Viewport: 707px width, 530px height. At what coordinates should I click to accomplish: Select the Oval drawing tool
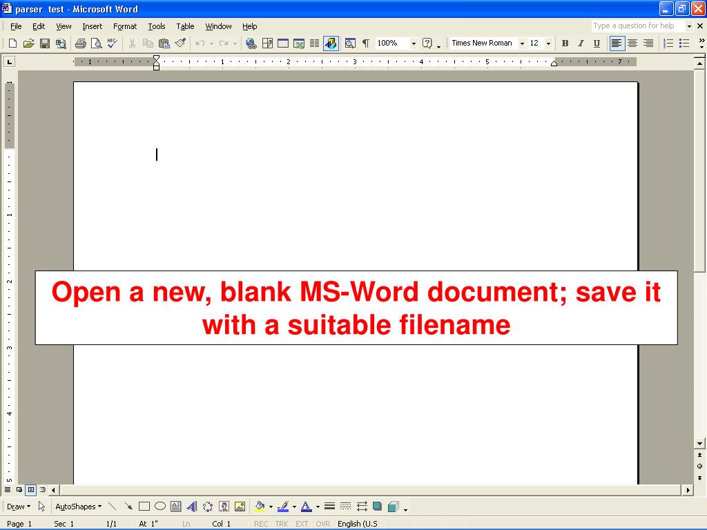tap(160, 507)
